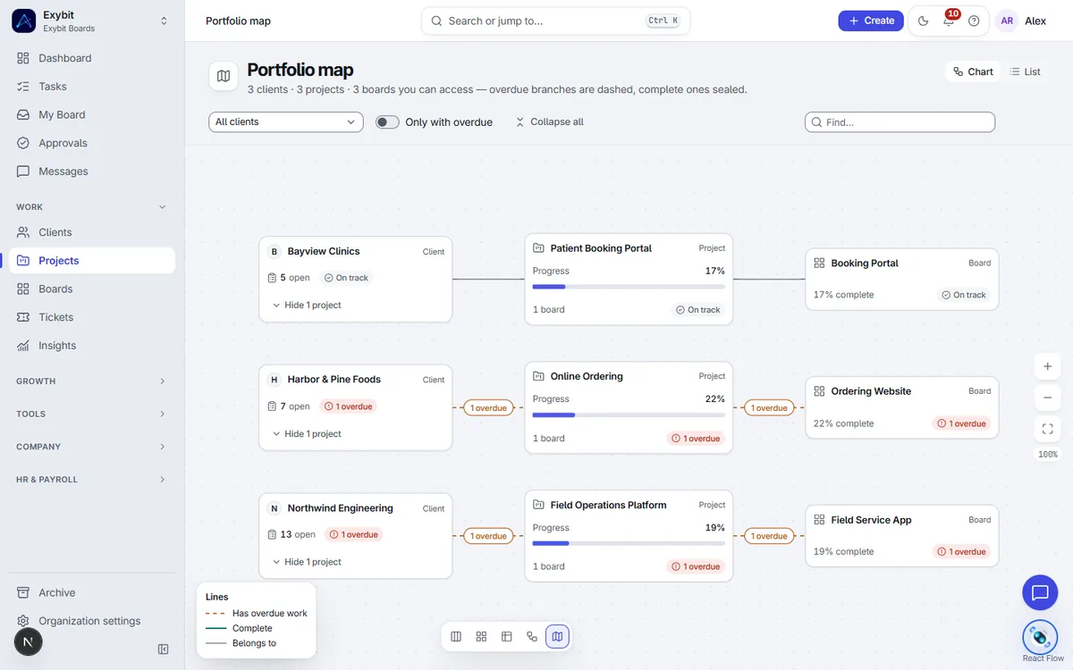Open the All clients dropdown
Image resolution: width=1073 pixels, height=670 pixels.
pos(286,121)
